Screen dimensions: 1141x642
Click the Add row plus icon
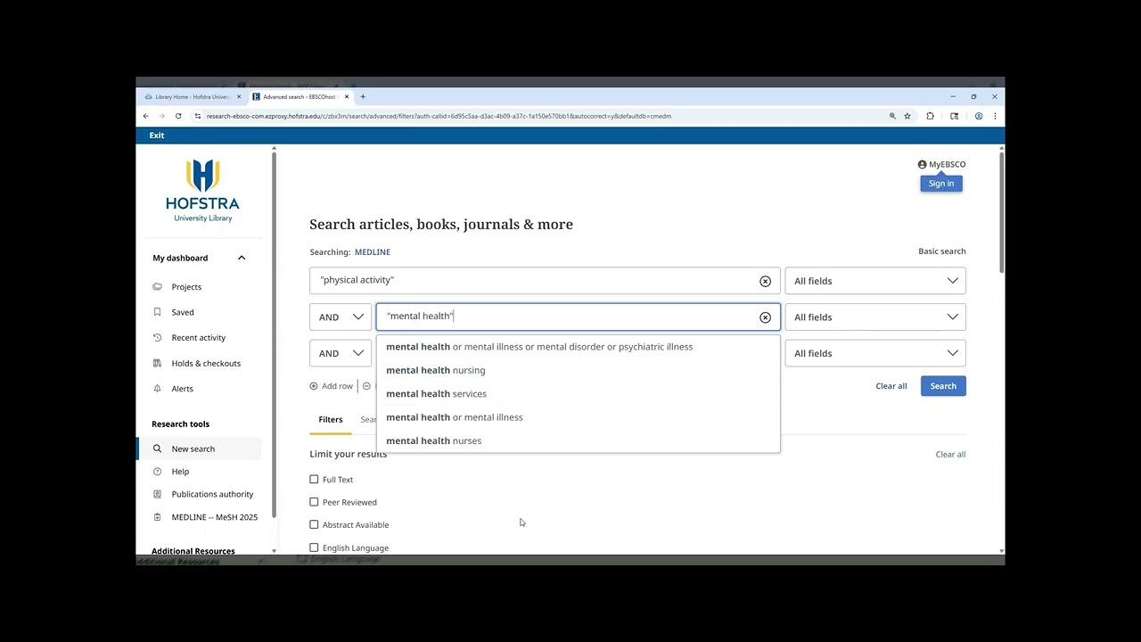coord(314,386)
